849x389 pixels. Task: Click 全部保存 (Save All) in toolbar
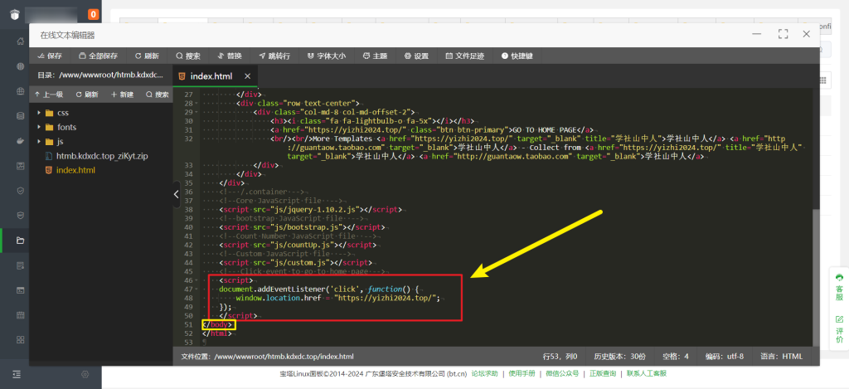[98, 56]
